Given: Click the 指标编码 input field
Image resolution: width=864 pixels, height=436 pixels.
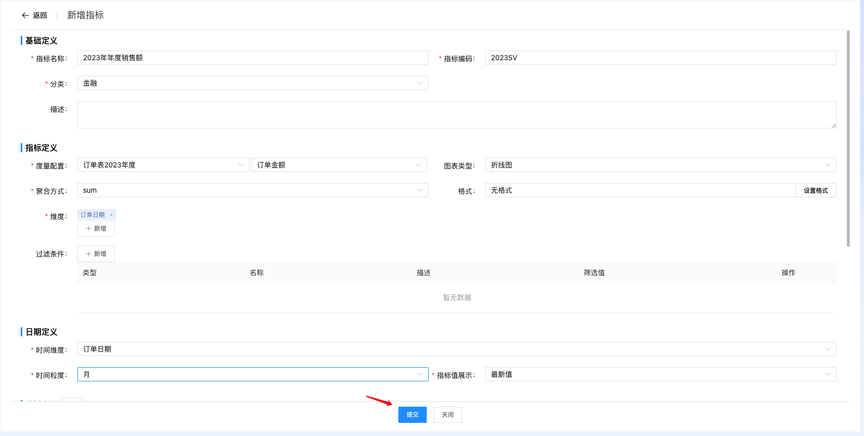Looking at the screenshot, I should (x=660, y=58).
